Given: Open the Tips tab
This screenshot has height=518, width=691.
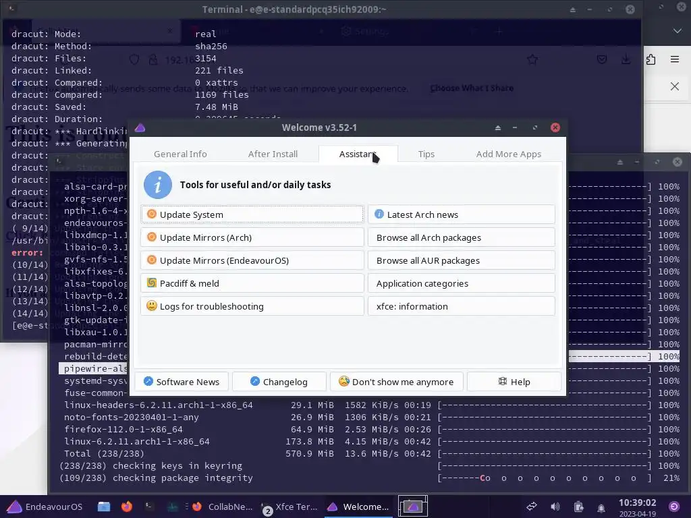Looking at the screenshot, I should (426, 154).
